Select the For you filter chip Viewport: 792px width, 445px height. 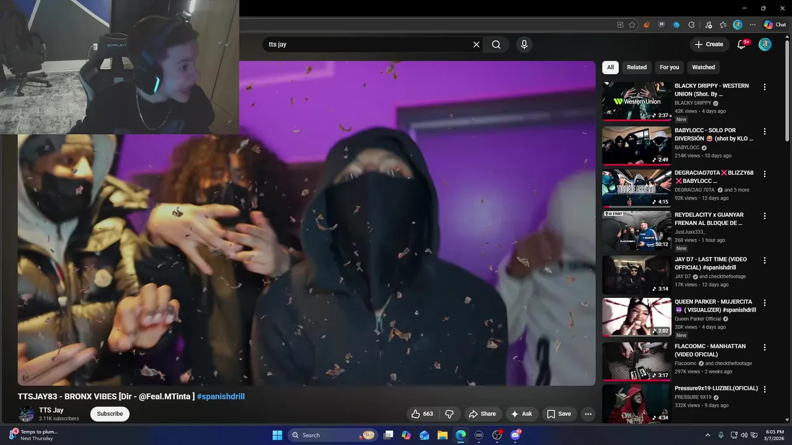pyautogui.click(x=669, y=67)
